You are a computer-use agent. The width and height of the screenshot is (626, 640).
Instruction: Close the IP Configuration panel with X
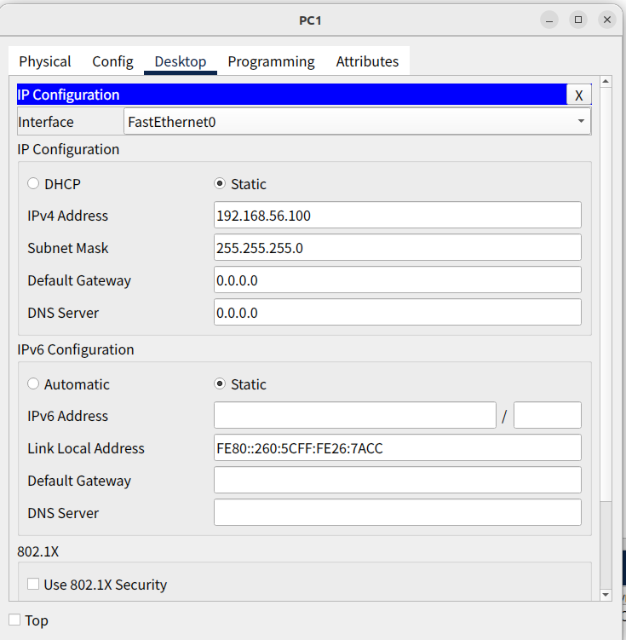pyautogui.click(x=578, y=95)
